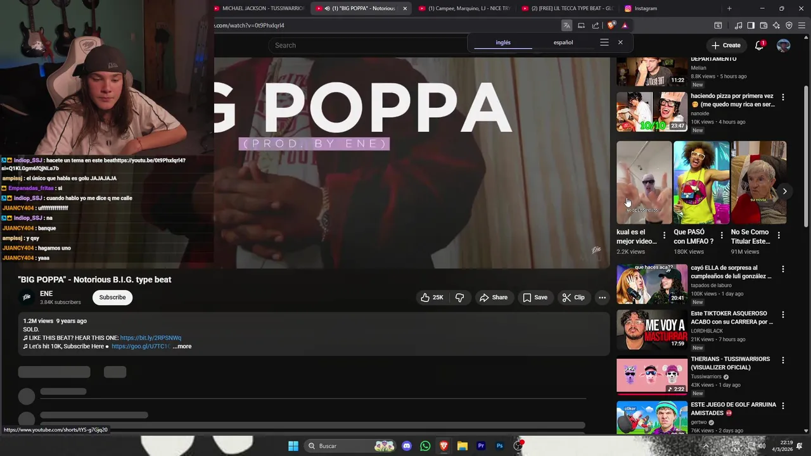This screenshot has height=456, width=811.
Task: Open options for TIKTOKER ASQUEROSO video
Action: [x=783, y=315]
